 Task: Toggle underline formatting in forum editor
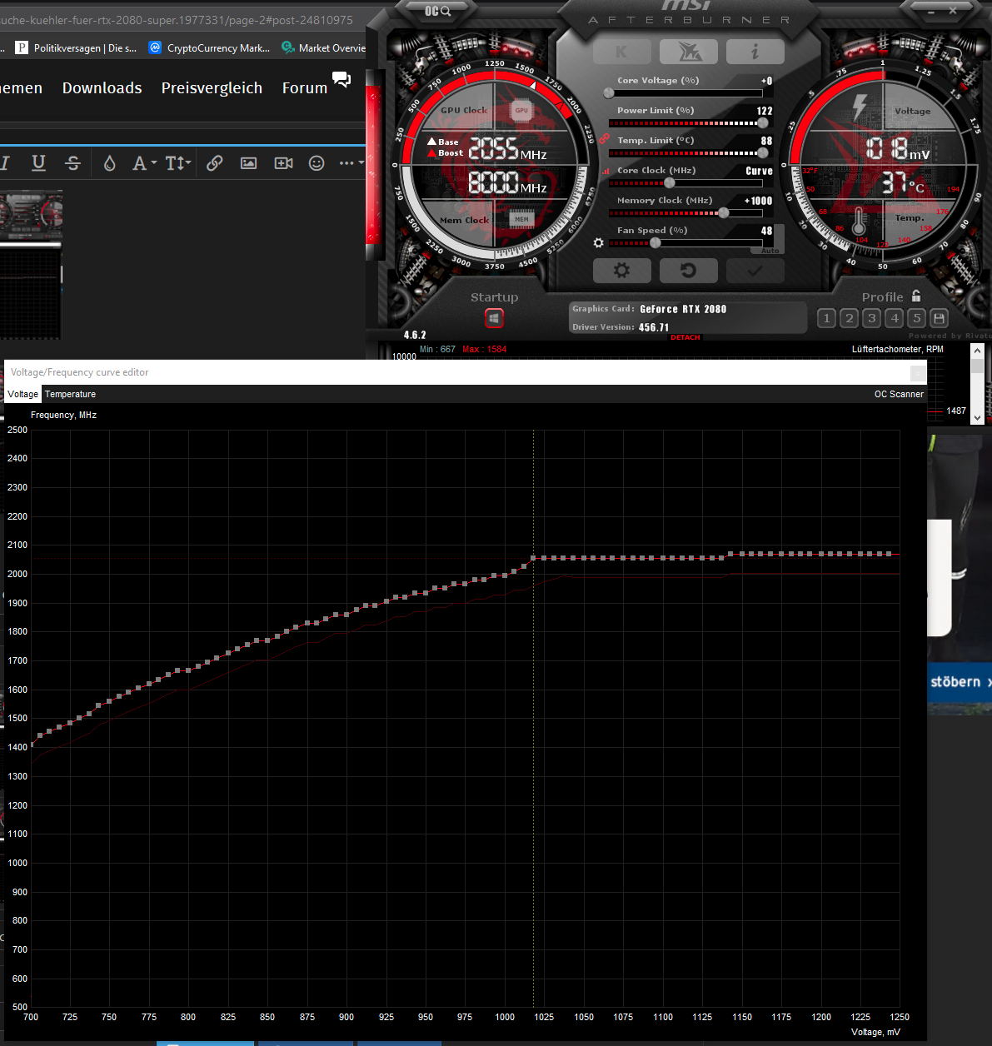(x=38, y=163)
